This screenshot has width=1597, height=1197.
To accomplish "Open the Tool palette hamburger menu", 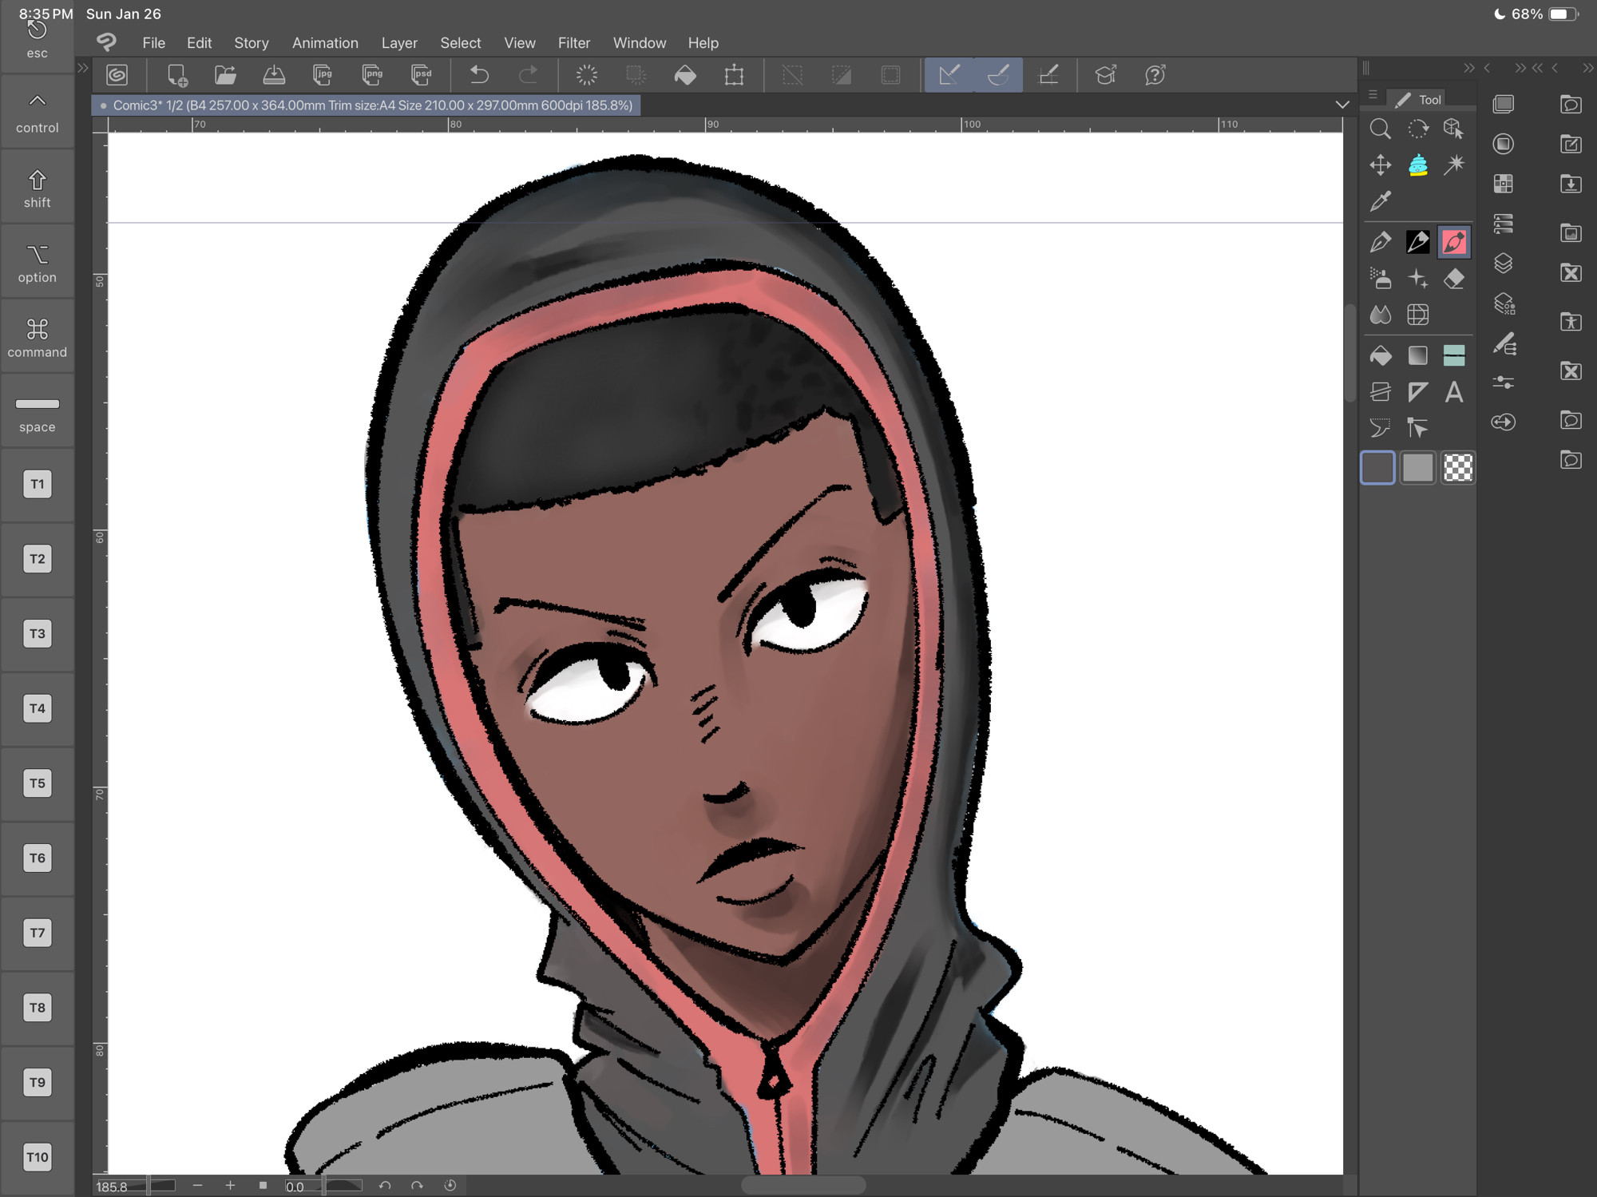I will pos(1373,96).
